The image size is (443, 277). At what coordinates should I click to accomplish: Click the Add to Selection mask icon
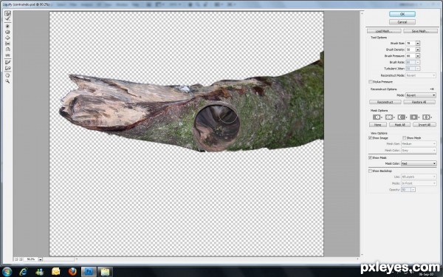[390, 117]
